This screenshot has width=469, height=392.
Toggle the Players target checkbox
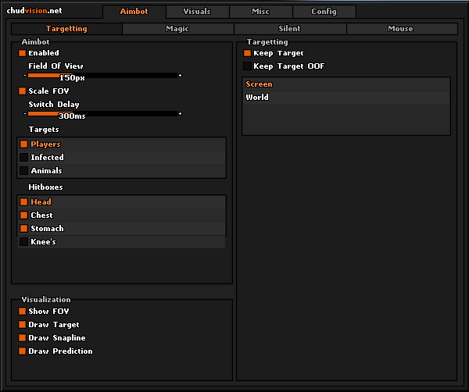[24, 144]
